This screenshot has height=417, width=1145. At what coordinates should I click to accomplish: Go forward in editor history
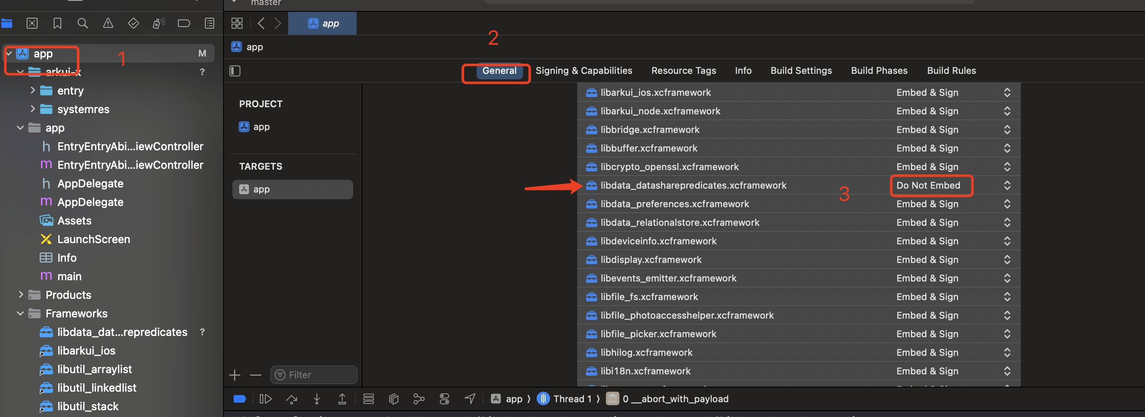pyautogui.click(x=278, y=23)
